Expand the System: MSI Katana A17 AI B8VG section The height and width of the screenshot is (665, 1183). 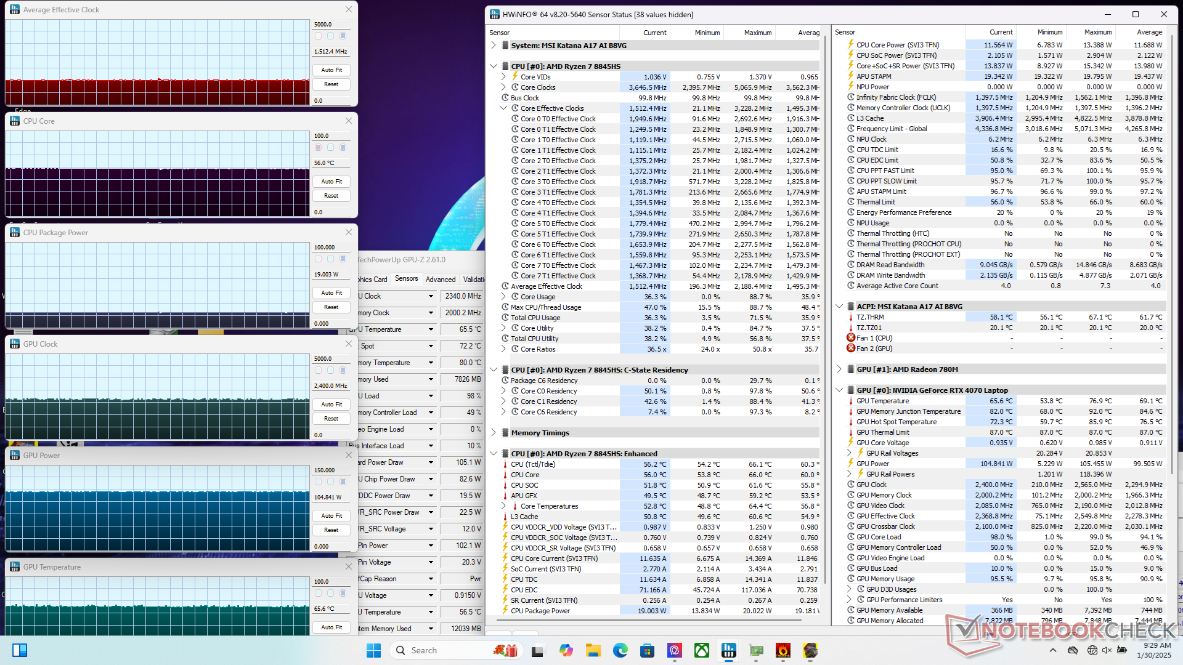[494, 45]
